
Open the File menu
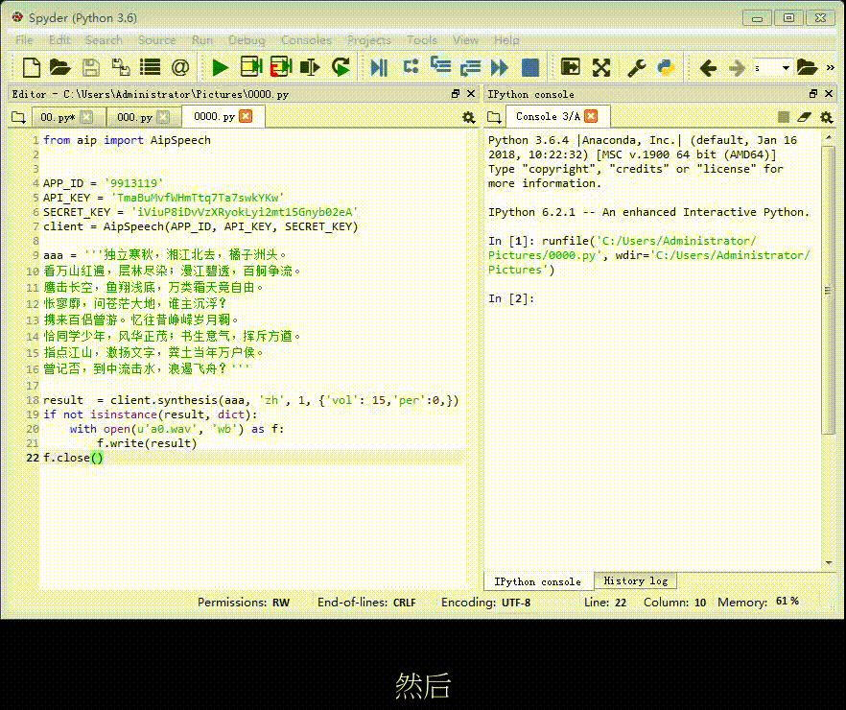click(x=24, y=40)
